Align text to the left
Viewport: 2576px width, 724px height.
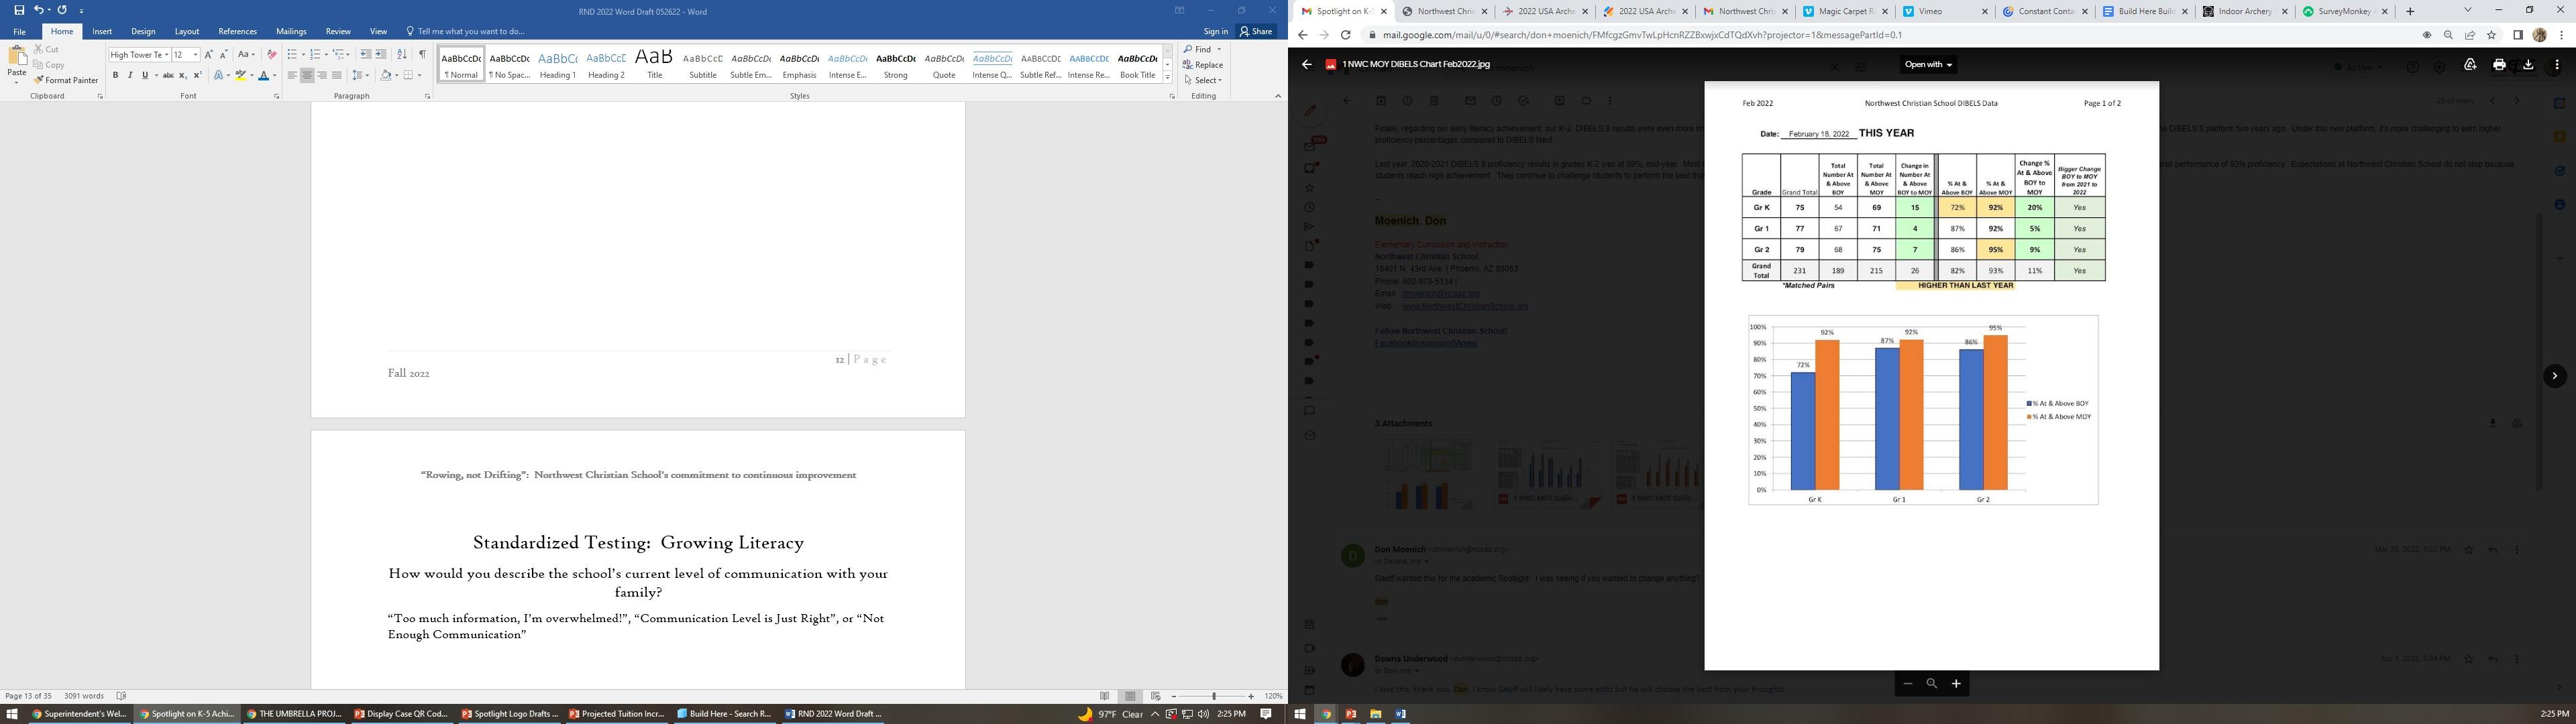point(292,75)
